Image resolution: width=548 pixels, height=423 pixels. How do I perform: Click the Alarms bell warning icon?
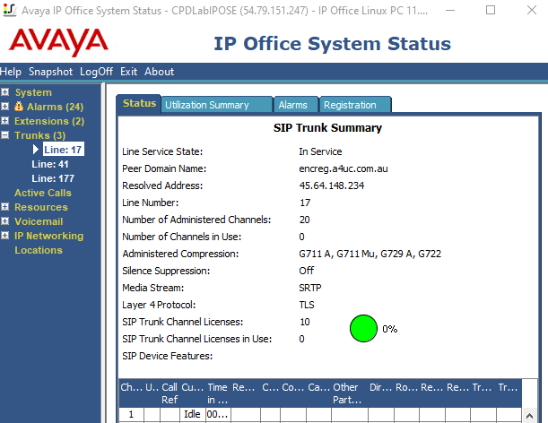coord(19,106)
